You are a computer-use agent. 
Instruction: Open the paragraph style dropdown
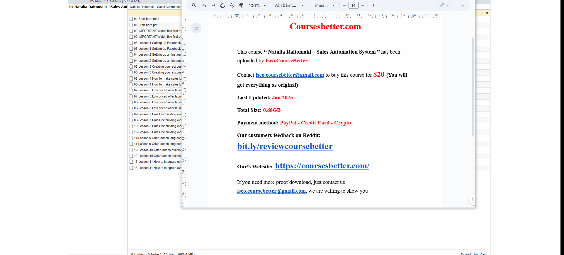(x=289, y=5)
